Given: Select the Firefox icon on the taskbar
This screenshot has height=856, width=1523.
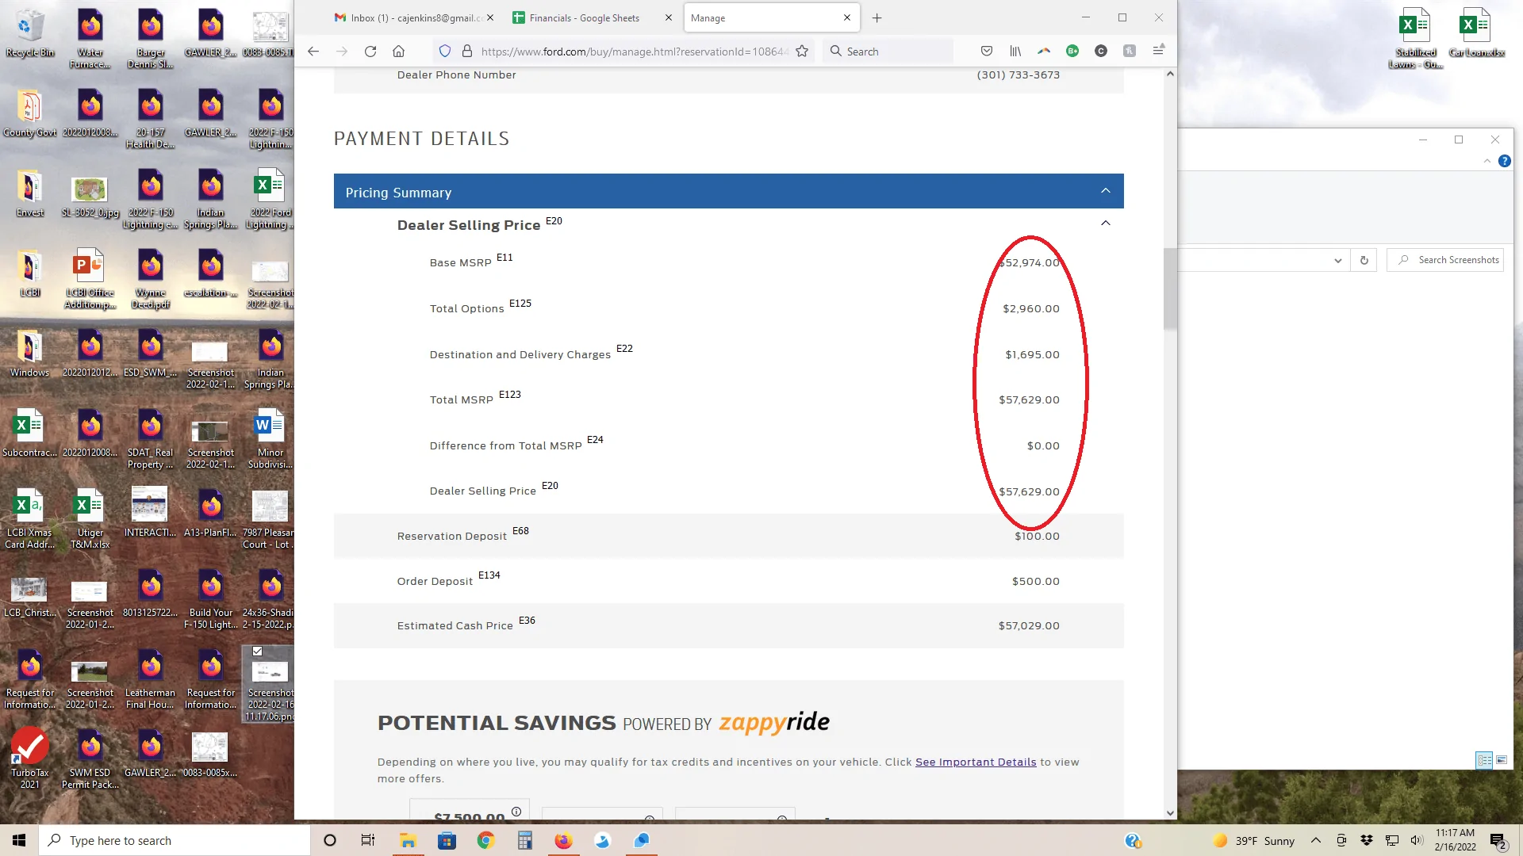Looking at the screenshot, I should point(563,840).
